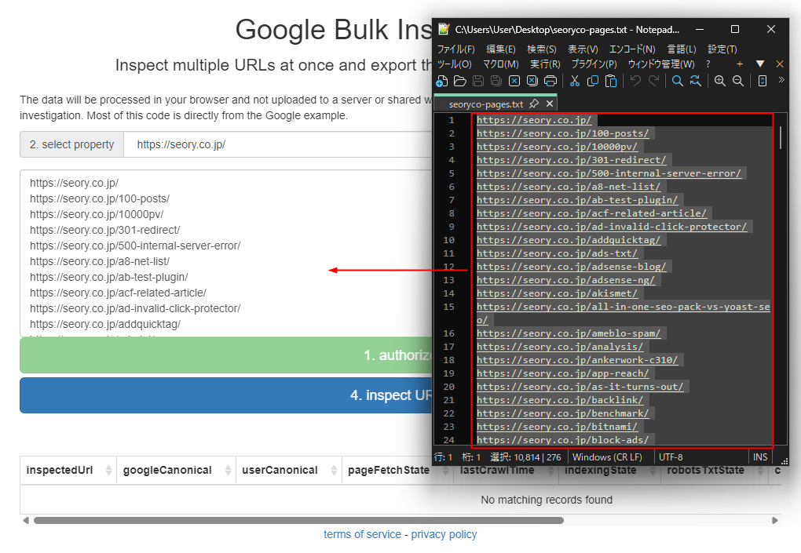801x553 pixels.
Task: Sort table by userCanonical column
Action: click(289, 471)
